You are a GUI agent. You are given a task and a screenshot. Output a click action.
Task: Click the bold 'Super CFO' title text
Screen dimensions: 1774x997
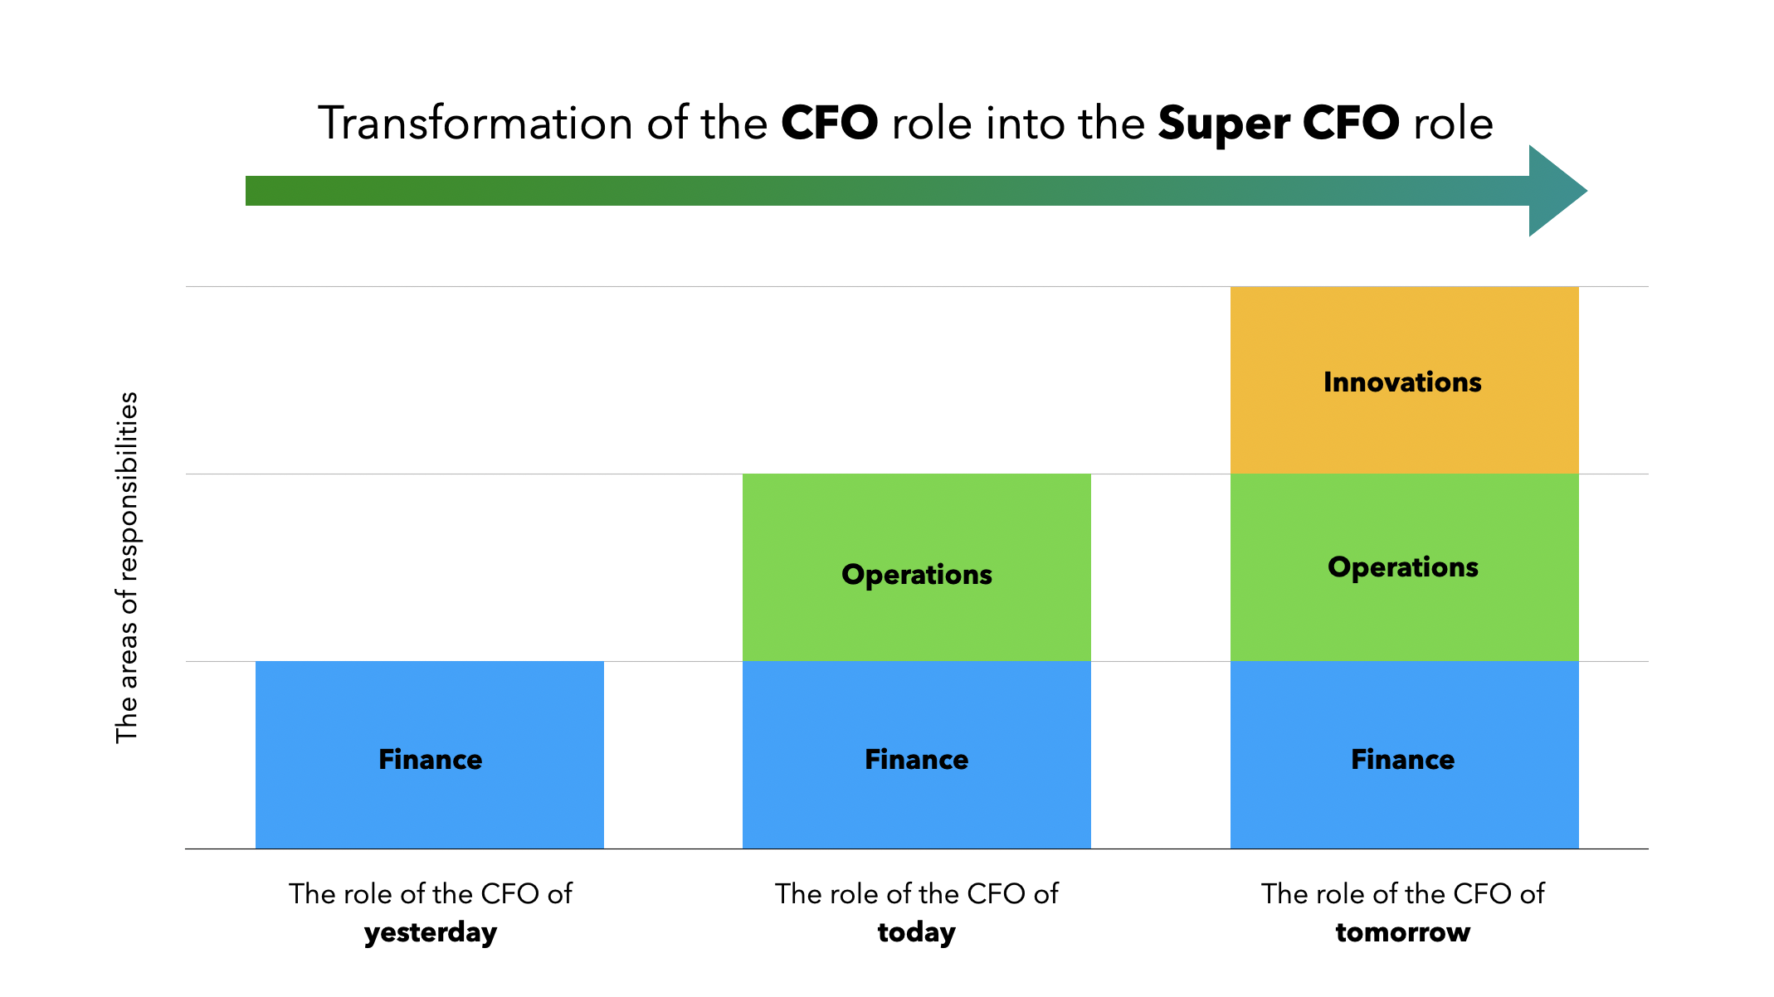1279,124
